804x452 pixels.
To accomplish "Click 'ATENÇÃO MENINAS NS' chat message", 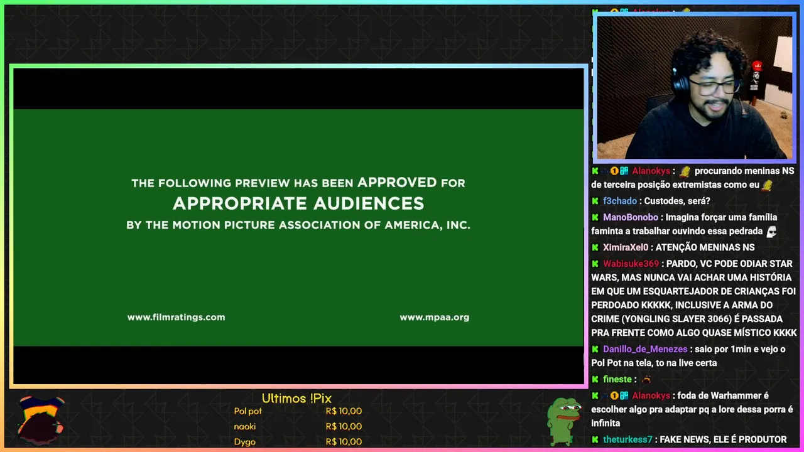I will pos(705,247).
